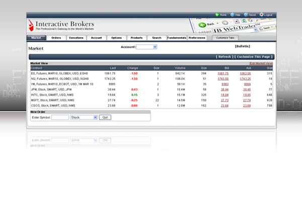Open the Options tab
Viewport: 302px width, 201px height.
tap(116, 38)
